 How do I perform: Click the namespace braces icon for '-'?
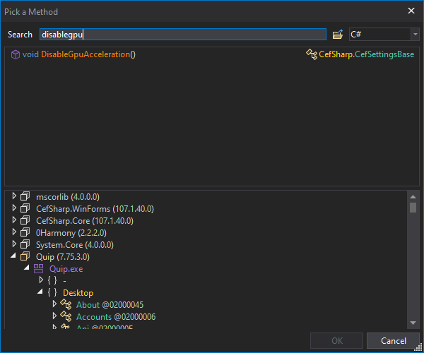[x=52, y=280]
